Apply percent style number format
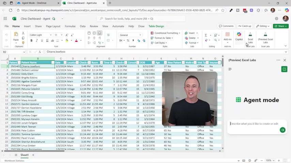291x163 pixels. click(128, 40)
